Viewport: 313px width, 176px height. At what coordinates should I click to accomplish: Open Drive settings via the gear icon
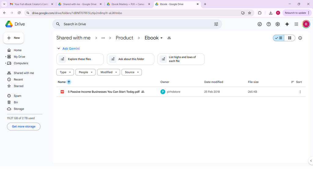[278, 24]
